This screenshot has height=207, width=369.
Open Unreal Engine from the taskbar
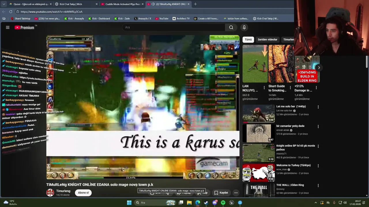click(x=231, y=203)
